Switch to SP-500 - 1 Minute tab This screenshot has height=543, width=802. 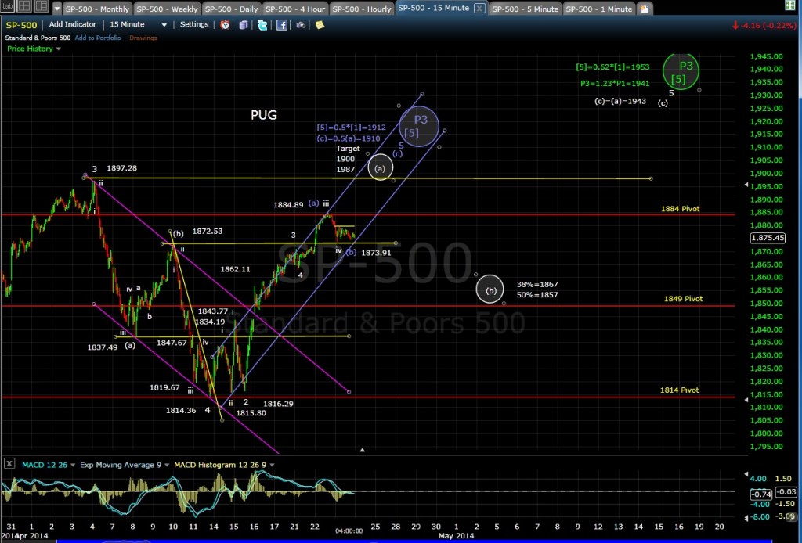(x=599, y=9)
